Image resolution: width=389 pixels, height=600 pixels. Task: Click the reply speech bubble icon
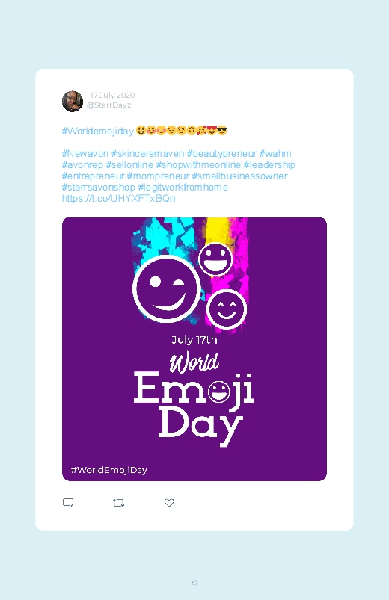[x=68, y=503]
